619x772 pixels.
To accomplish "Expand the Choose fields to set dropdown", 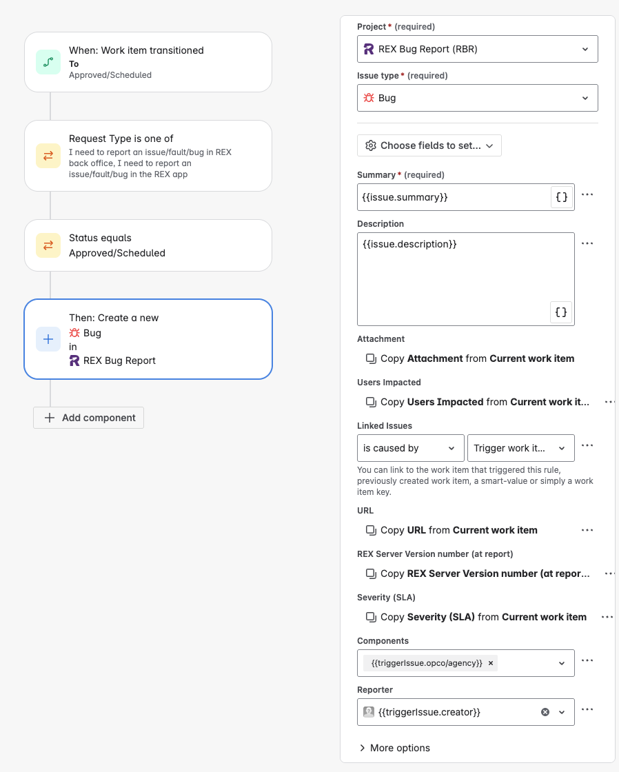I will tap(429, 145).
